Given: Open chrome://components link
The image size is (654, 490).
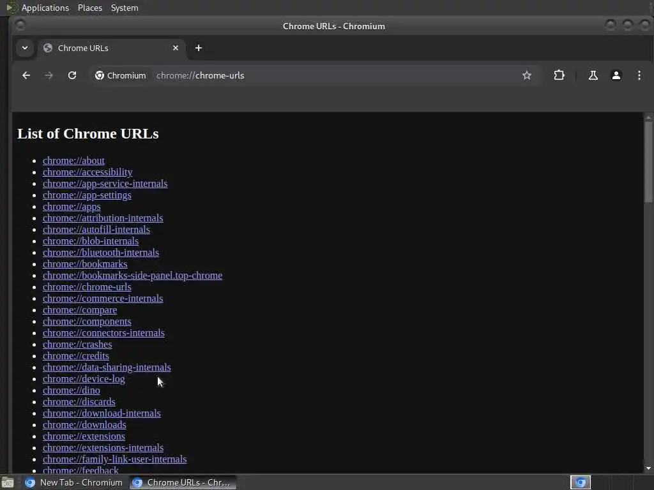Looking at the screenshot, I should [87, 322].
